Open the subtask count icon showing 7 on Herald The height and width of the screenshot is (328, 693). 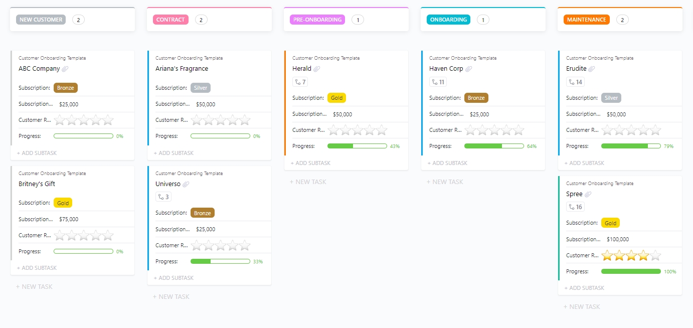pyautogui.click(x=299, y=81)
